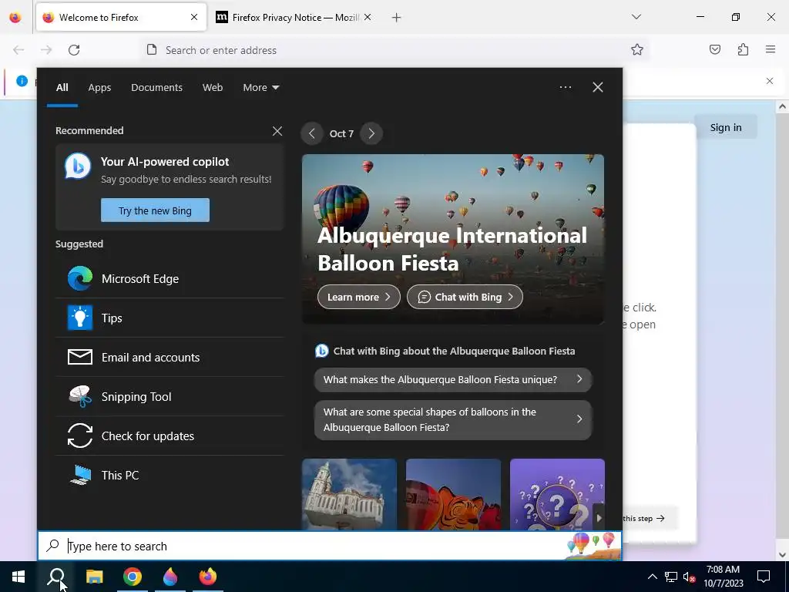Viewport: 789px width, 592px height.
Task: Open This PC from suggestions
Action: coord(170,475)
